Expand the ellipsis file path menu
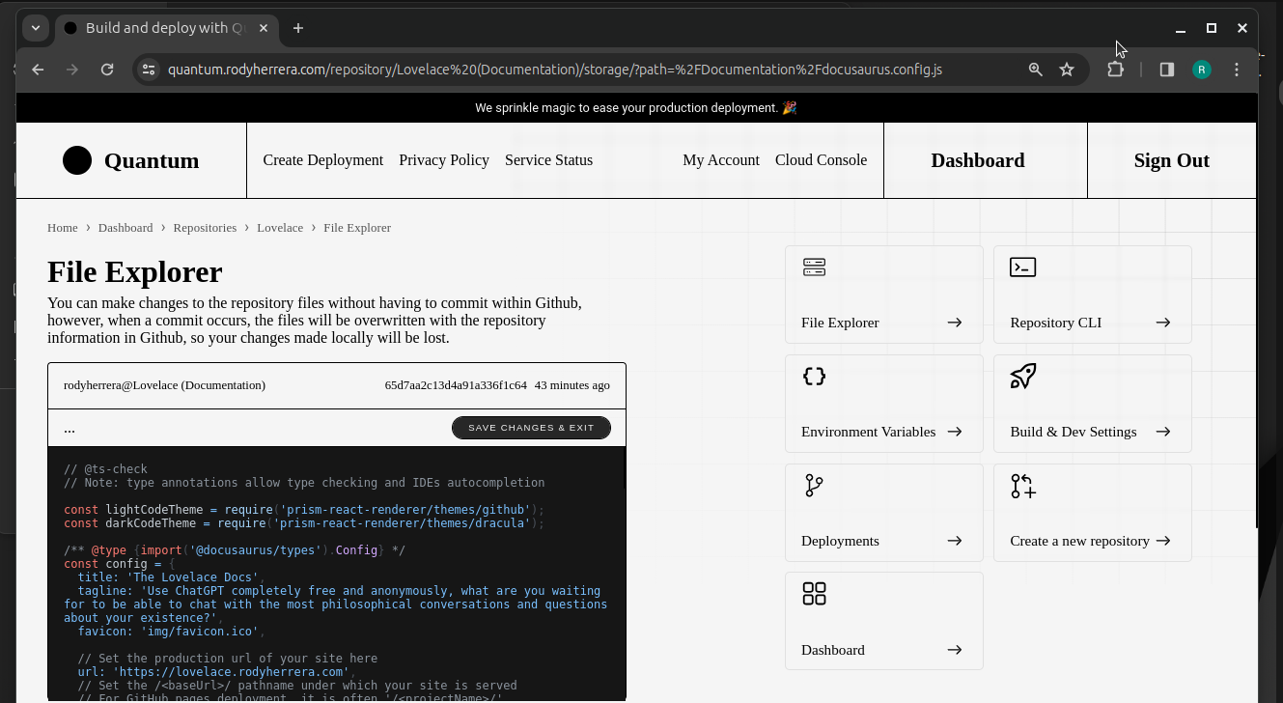The image size is (1283, 703). point(70,428)
